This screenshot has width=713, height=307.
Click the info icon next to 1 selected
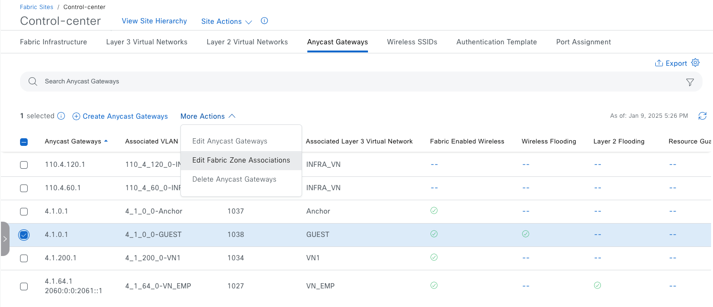pos(61,116)
